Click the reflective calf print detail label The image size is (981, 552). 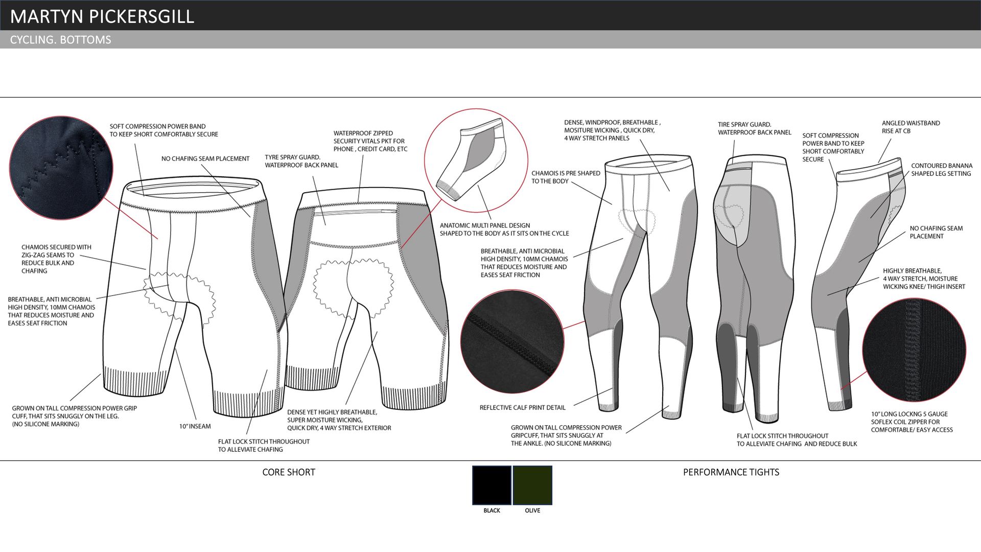(x=522, y=407)
